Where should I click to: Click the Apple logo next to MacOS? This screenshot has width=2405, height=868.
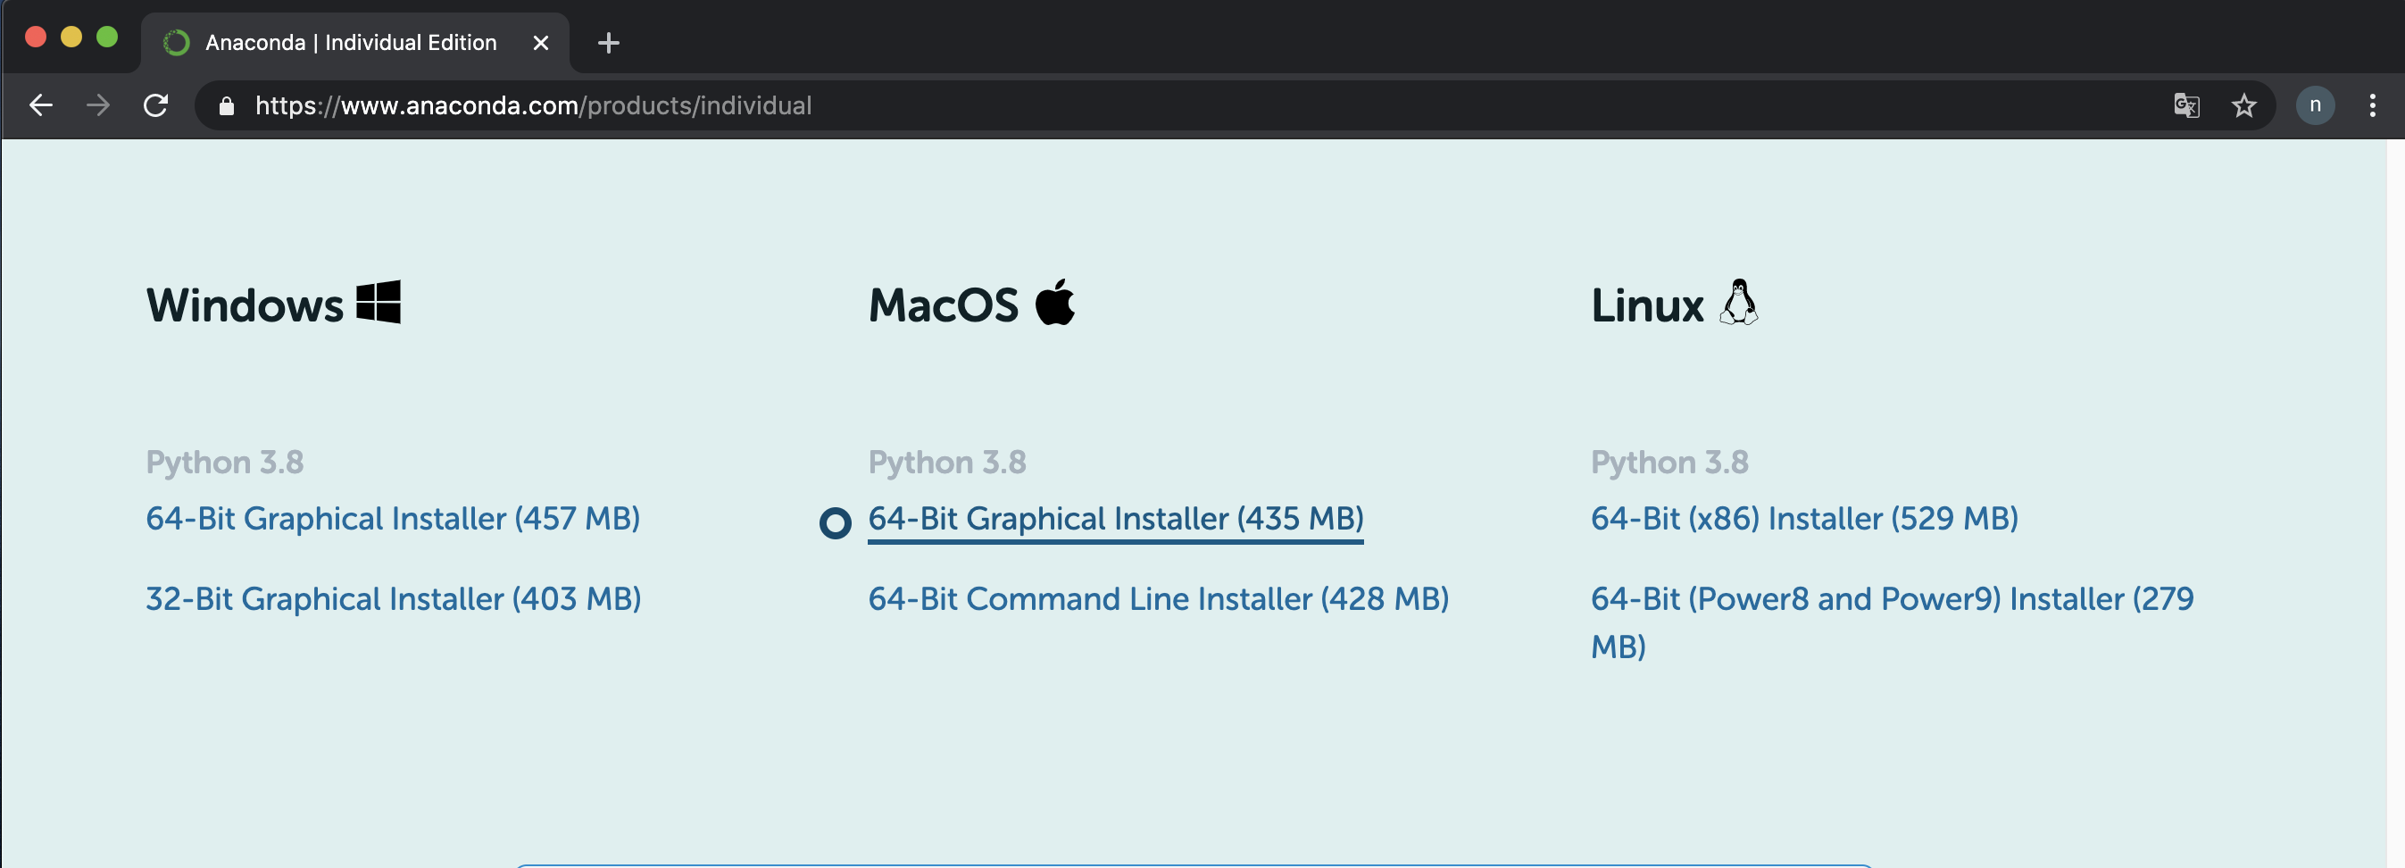pos(1055,302)
